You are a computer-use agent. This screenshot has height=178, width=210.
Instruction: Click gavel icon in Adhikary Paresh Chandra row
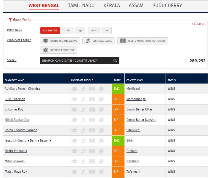tap(83, 89)
